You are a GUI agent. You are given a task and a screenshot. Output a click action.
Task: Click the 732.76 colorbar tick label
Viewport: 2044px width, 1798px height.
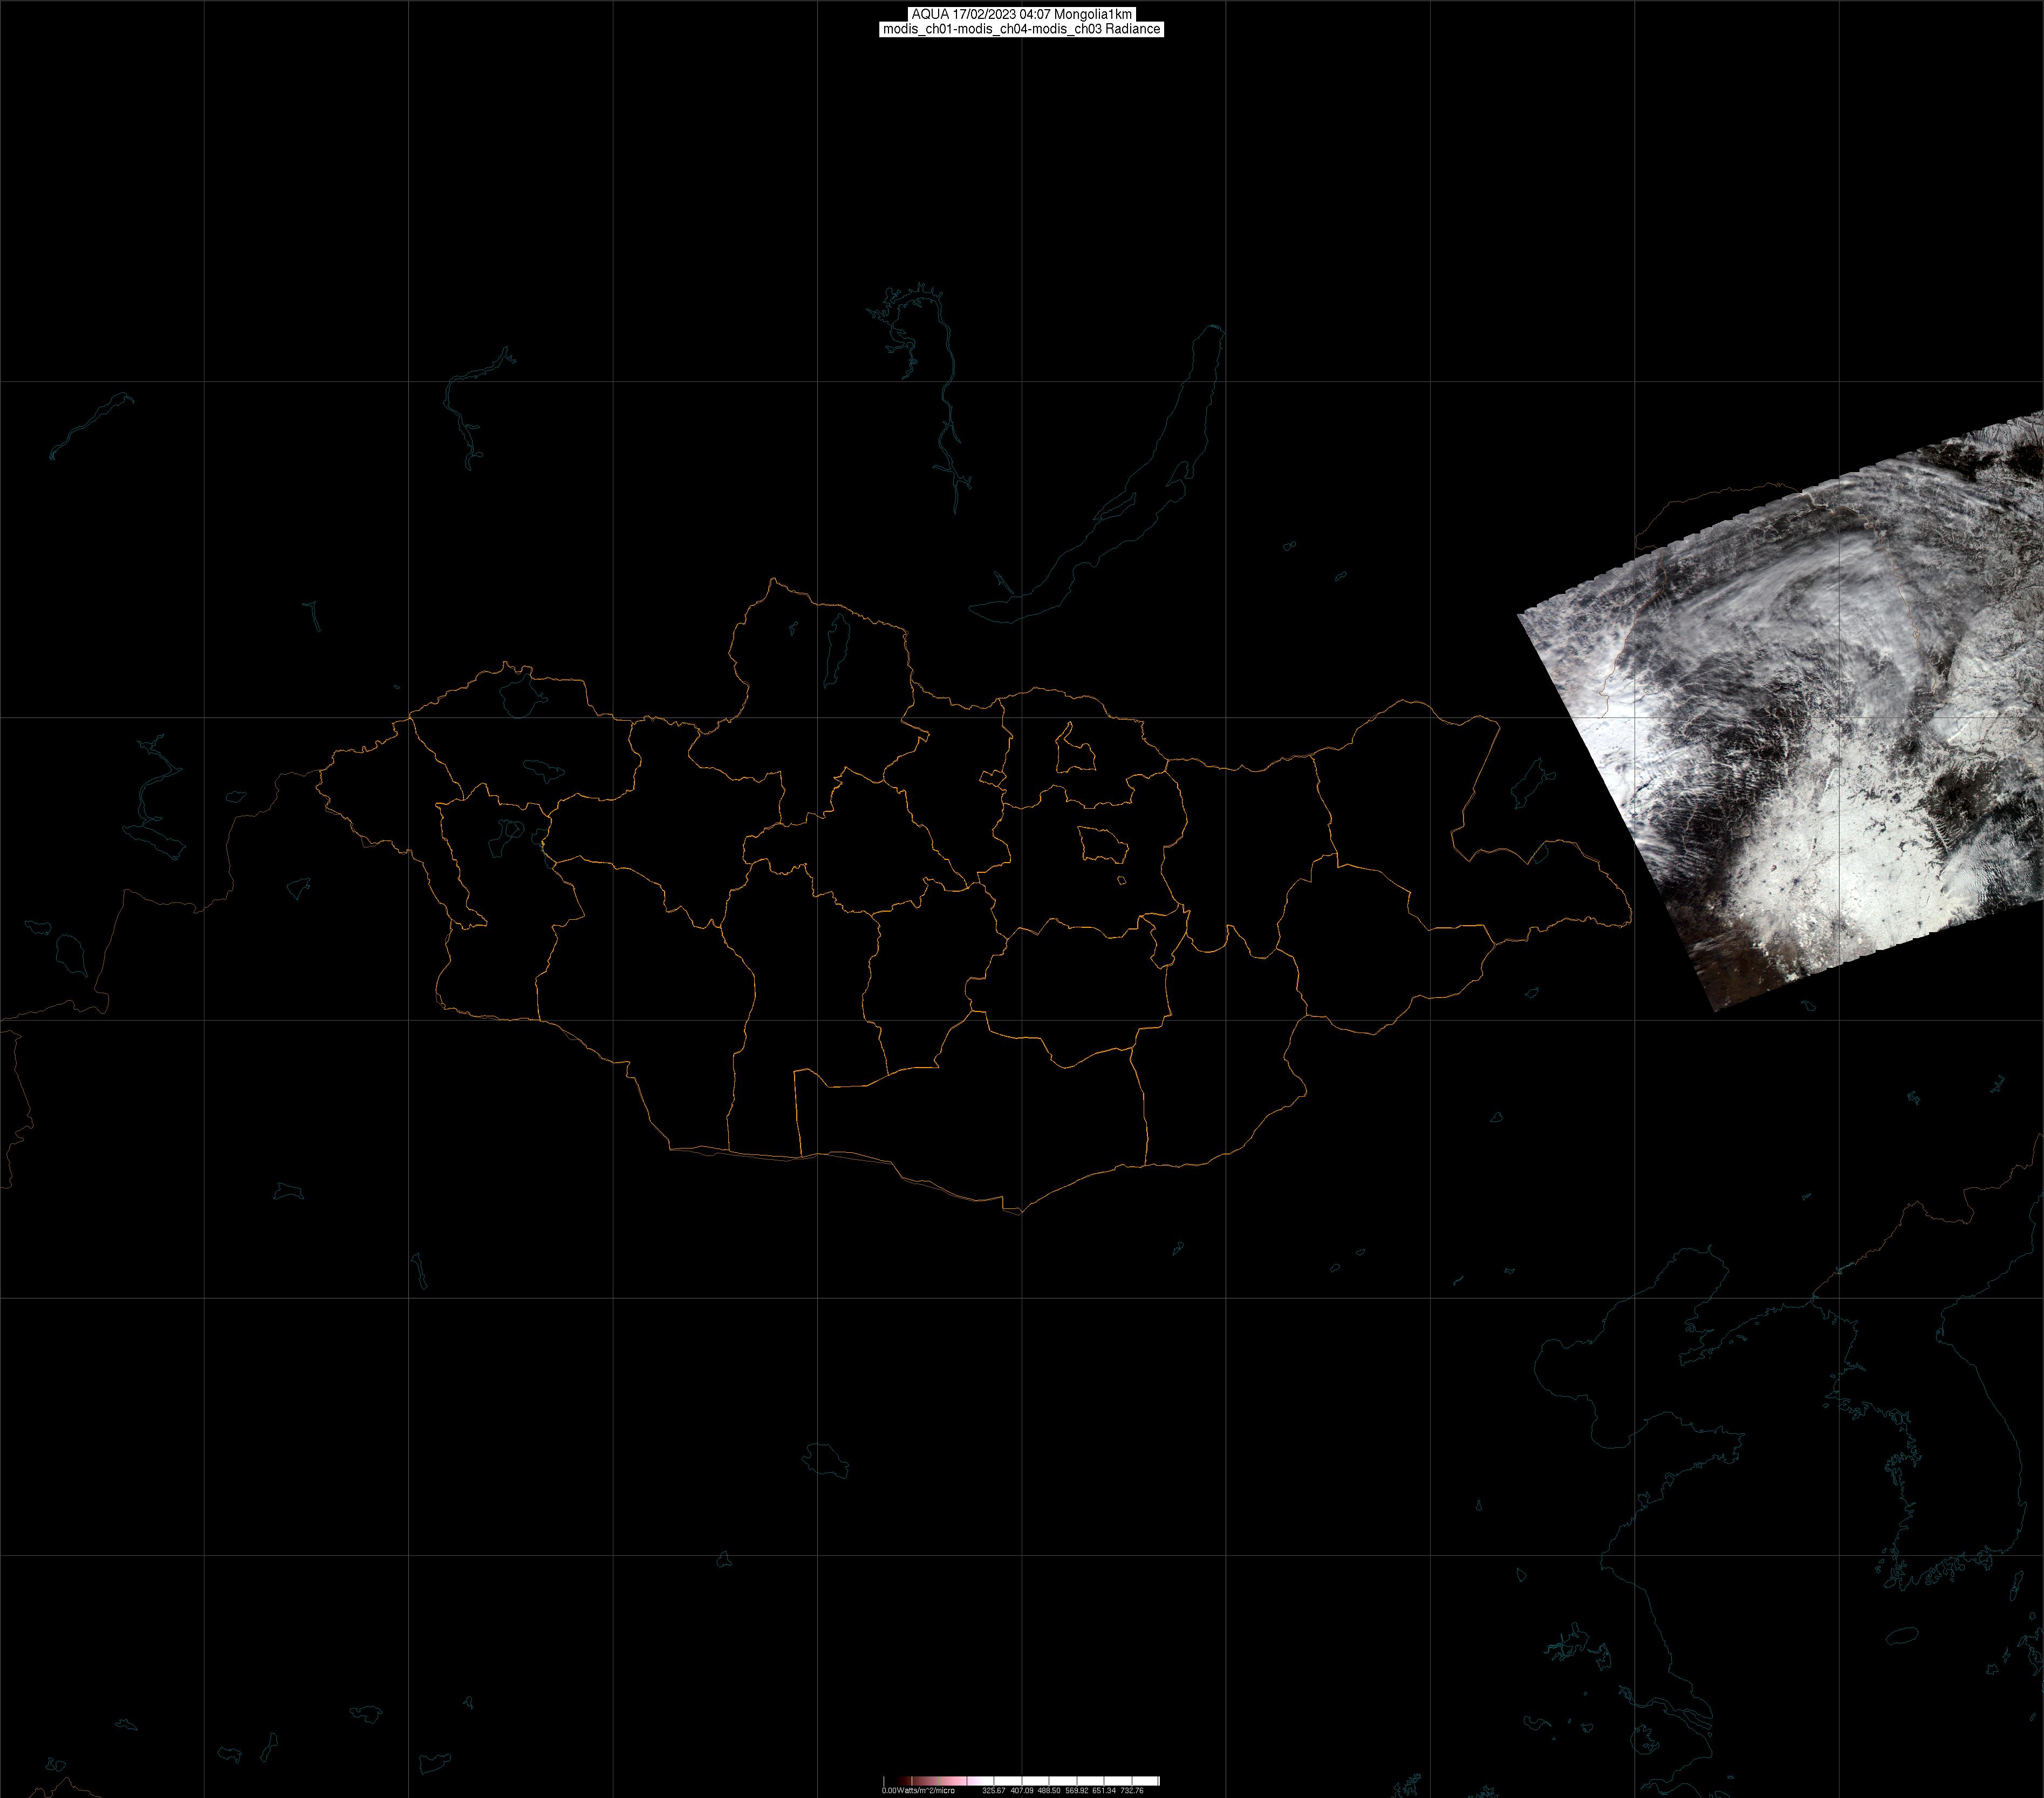tap(1132, 1791)
